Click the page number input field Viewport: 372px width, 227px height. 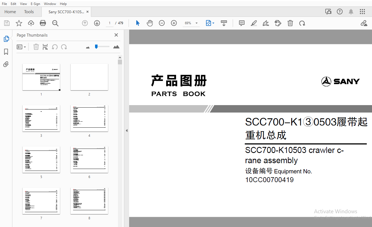tap(110, 23)
